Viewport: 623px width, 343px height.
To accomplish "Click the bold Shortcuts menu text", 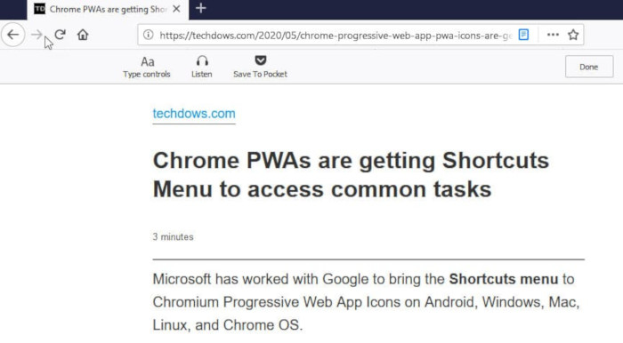I will (x=504, y=279).
